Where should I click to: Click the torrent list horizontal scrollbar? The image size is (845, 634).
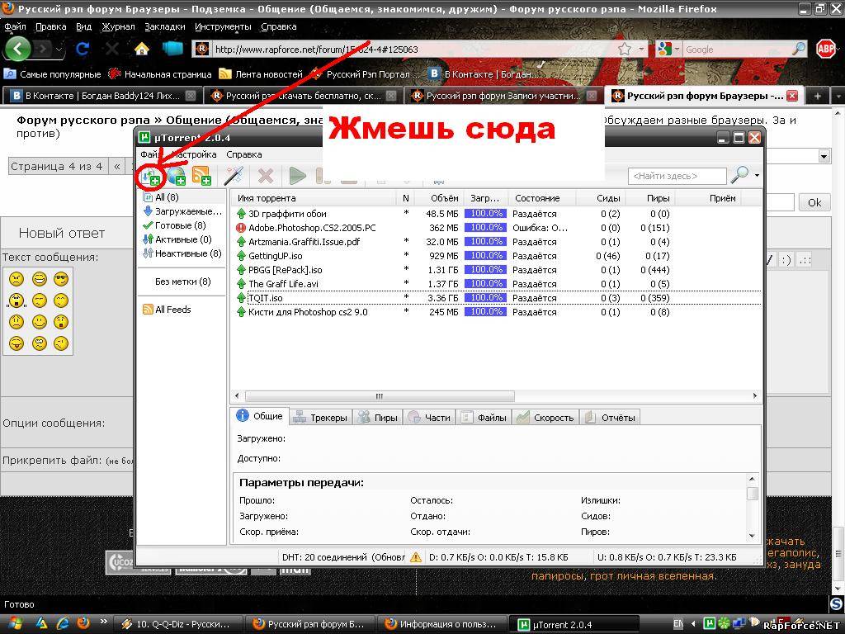click(x=380, y=396)
